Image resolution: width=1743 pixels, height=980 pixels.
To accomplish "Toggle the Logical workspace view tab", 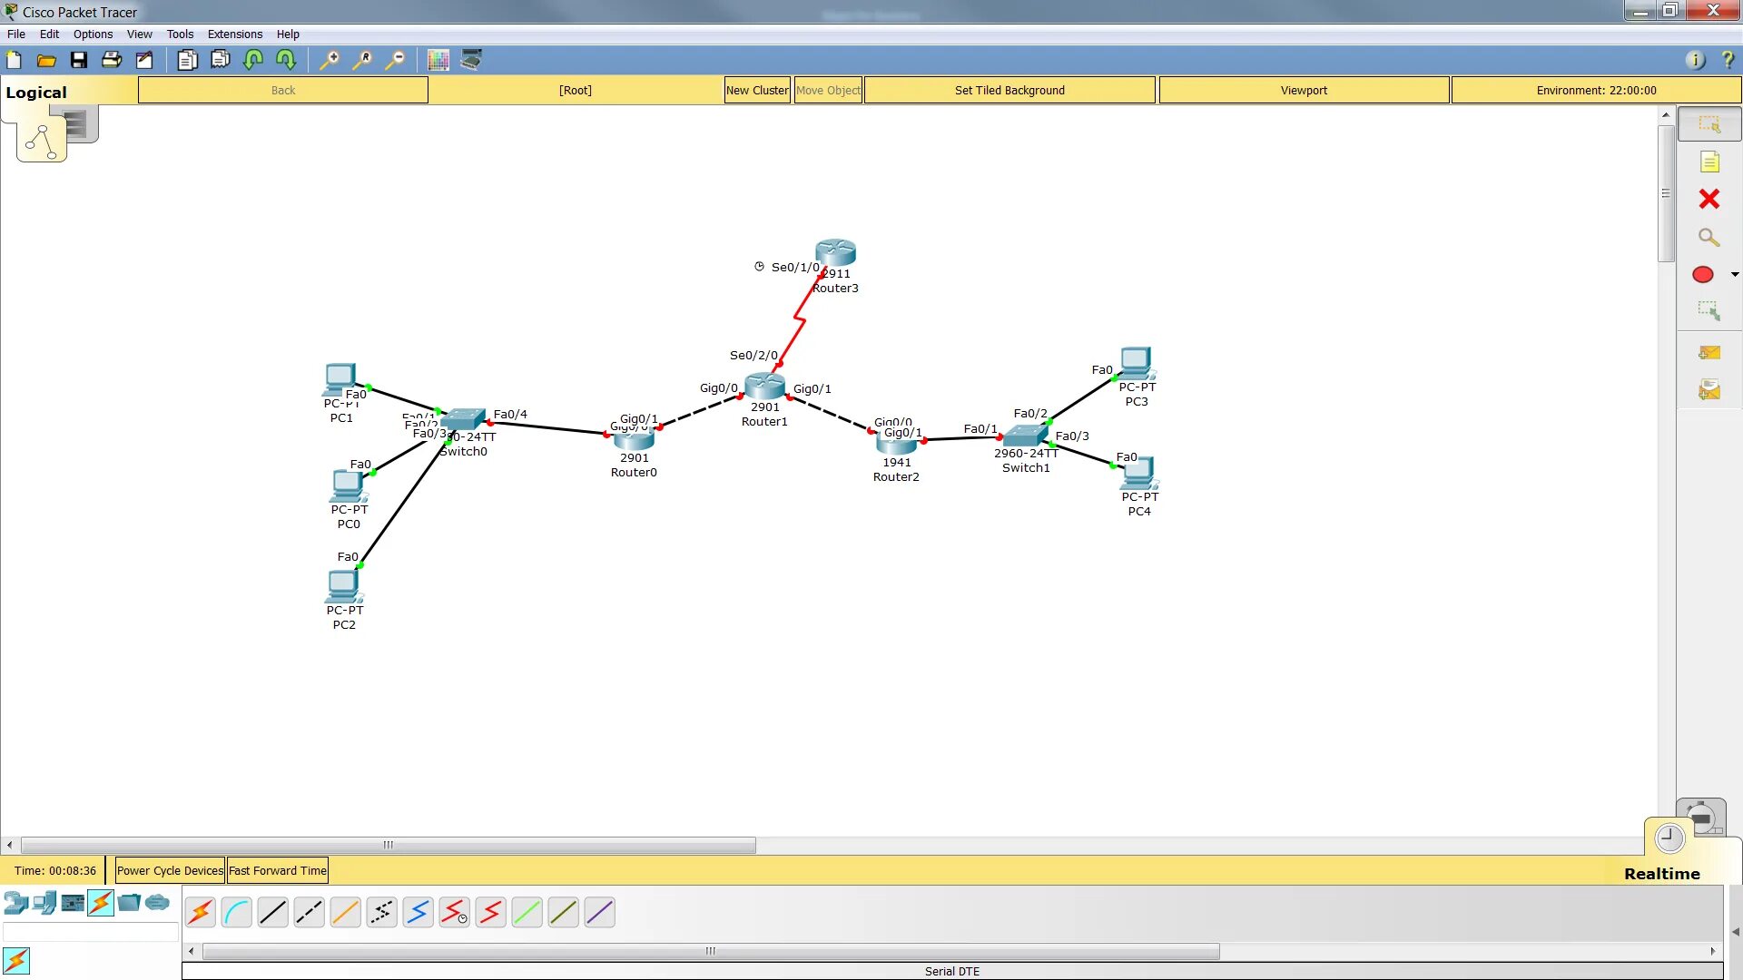I will (x=41, y=142).
